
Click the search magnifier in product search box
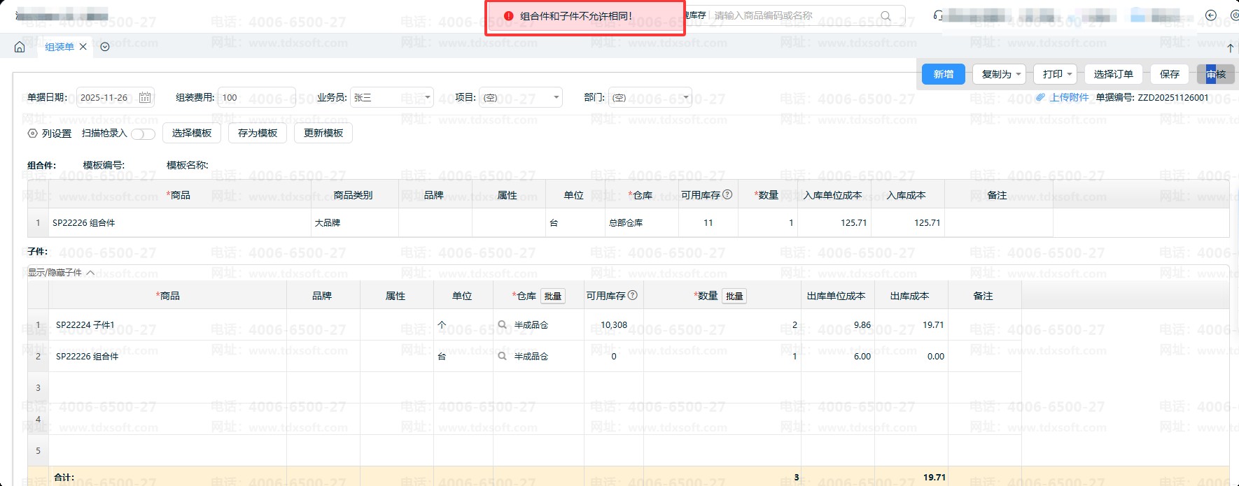(885, 15)
